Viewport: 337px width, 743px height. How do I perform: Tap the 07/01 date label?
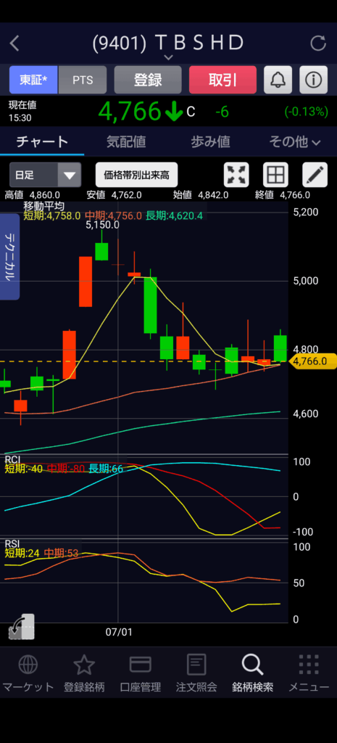tap(119, 632)
